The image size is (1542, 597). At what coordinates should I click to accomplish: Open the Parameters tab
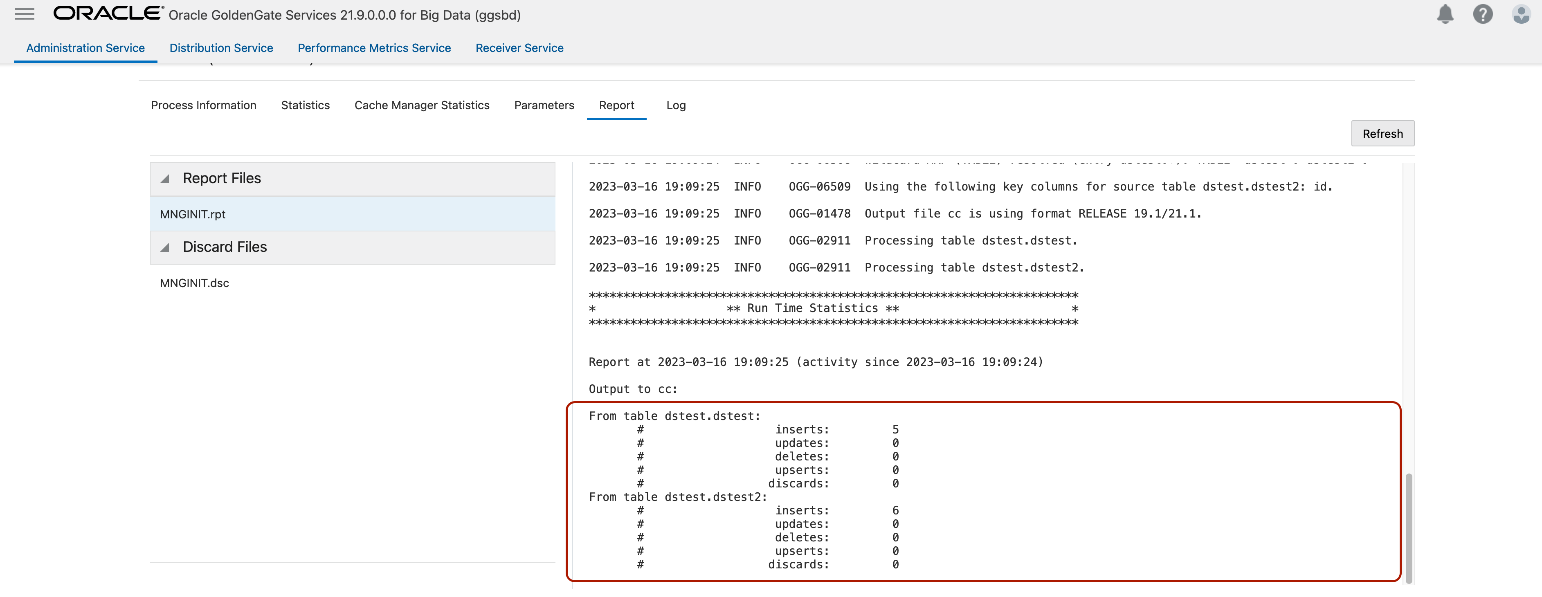(544, 105)
